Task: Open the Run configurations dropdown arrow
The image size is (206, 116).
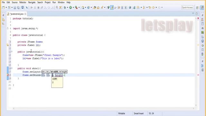Action: 73,7
